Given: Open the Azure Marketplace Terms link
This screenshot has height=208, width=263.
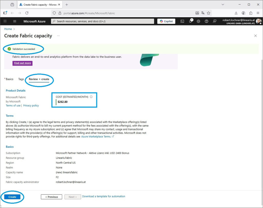Looking at the screenshot, I should tap(96, 136).
